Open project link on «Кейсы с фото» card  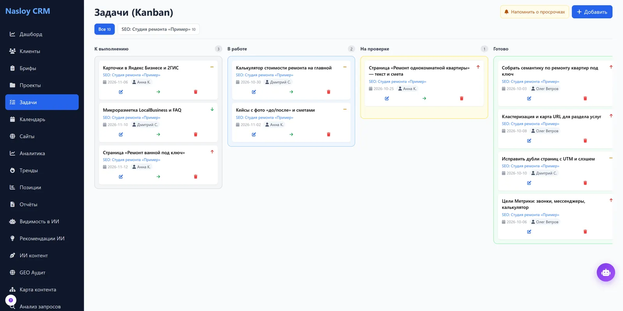264,117
